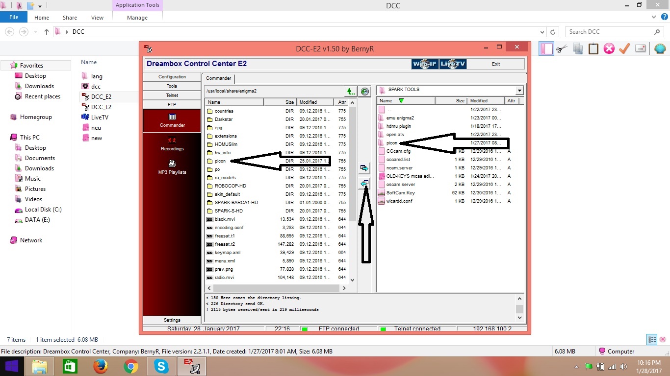Select the keymap.xml file
670x376 pixels.
pyautogui.click(x=228, y=253)
